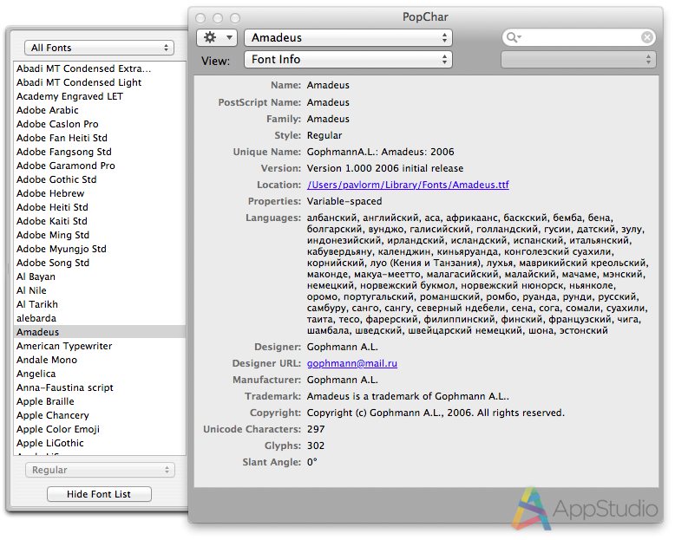Close the PopChar window
The height and width of the screenshot is (540, 675).
coord(200,17)
